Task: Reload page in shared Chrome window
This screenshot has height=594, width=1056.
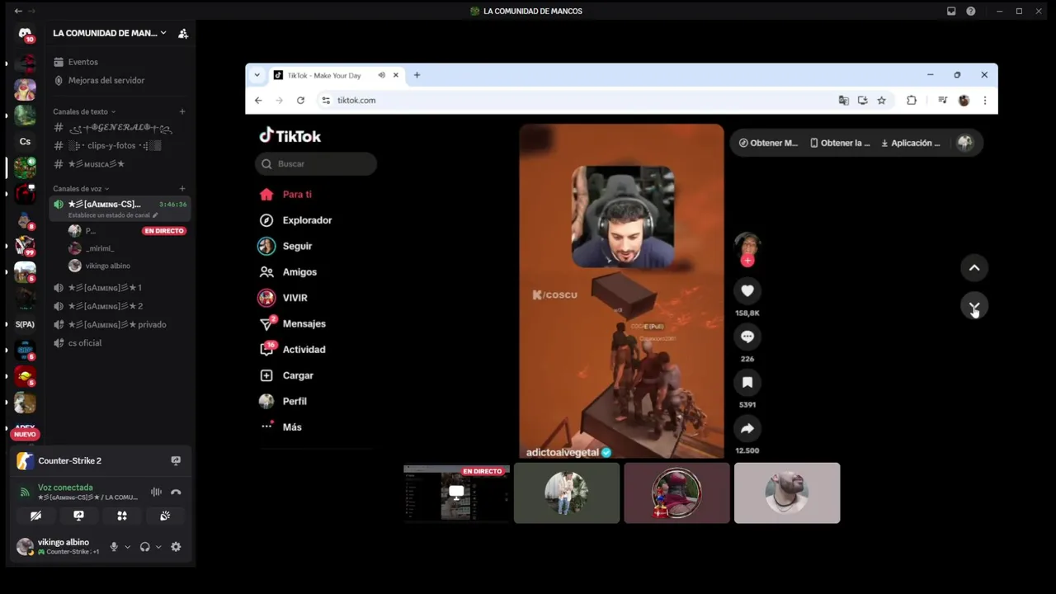Action: (300, 100)
